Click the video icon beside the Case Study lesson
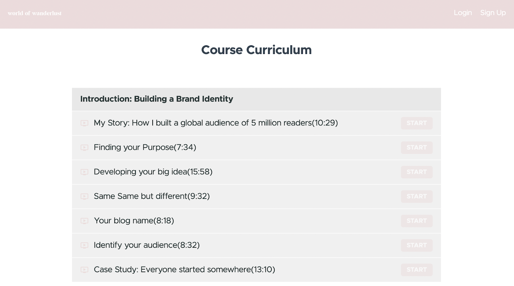The width and height of the screenshot is (514, 286). point(84,270)
